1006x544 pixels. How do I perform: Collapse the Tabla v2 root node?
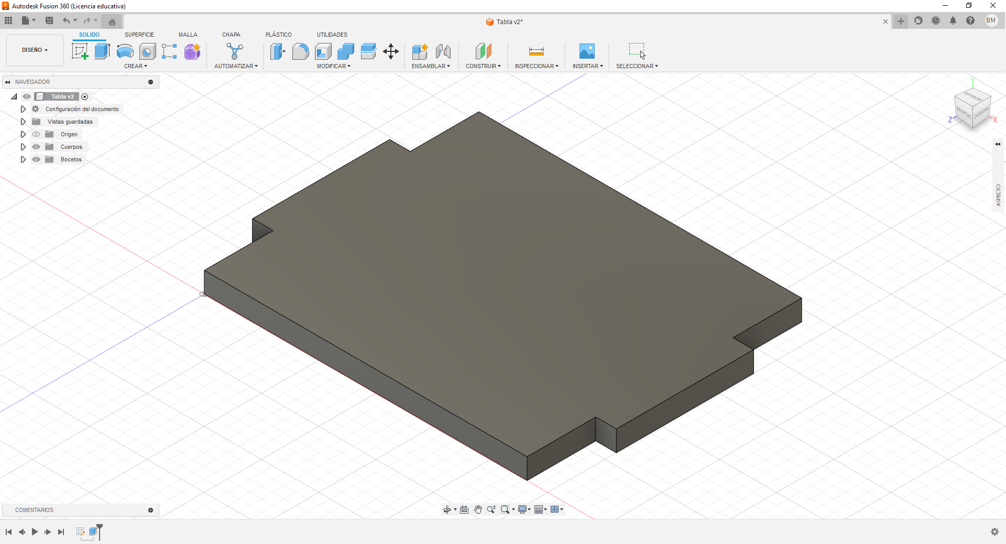[x=14, y=96]
